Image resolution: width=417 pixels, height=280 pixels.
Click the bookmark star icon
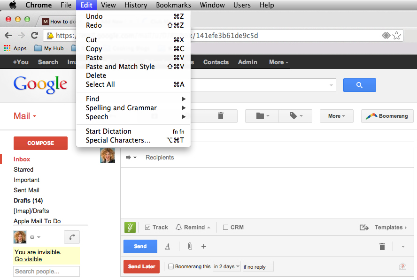(396, 35)
